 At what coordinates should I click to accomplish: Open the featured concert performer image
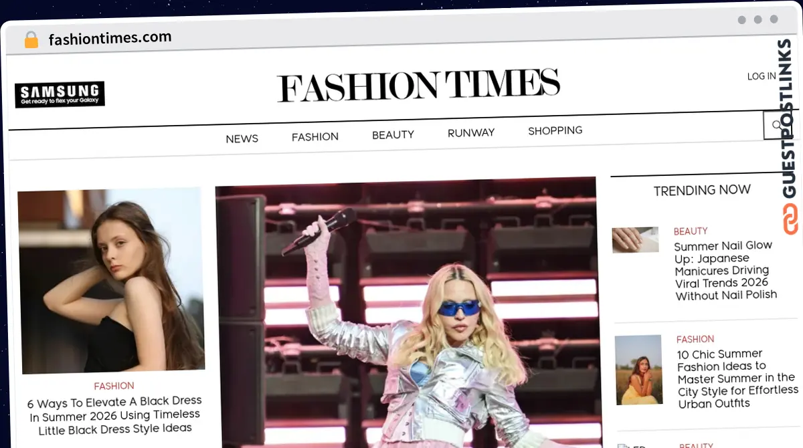pyautogui.click(x=408, y=313)
